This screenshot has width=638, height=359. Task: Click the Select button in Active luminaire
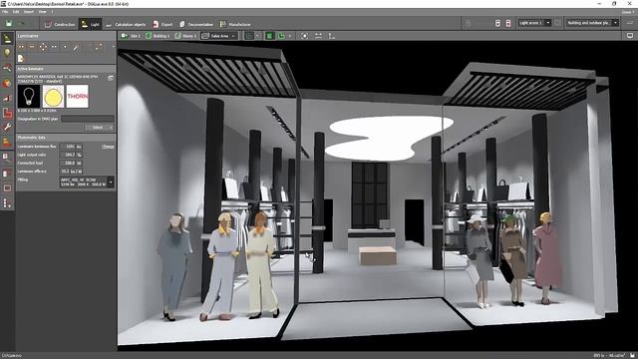100,128
